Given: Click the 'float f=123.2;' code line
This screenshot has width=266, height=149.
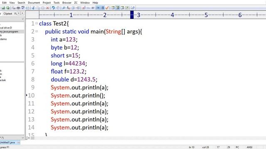Looking at the screenshot, I should (69, 72).
